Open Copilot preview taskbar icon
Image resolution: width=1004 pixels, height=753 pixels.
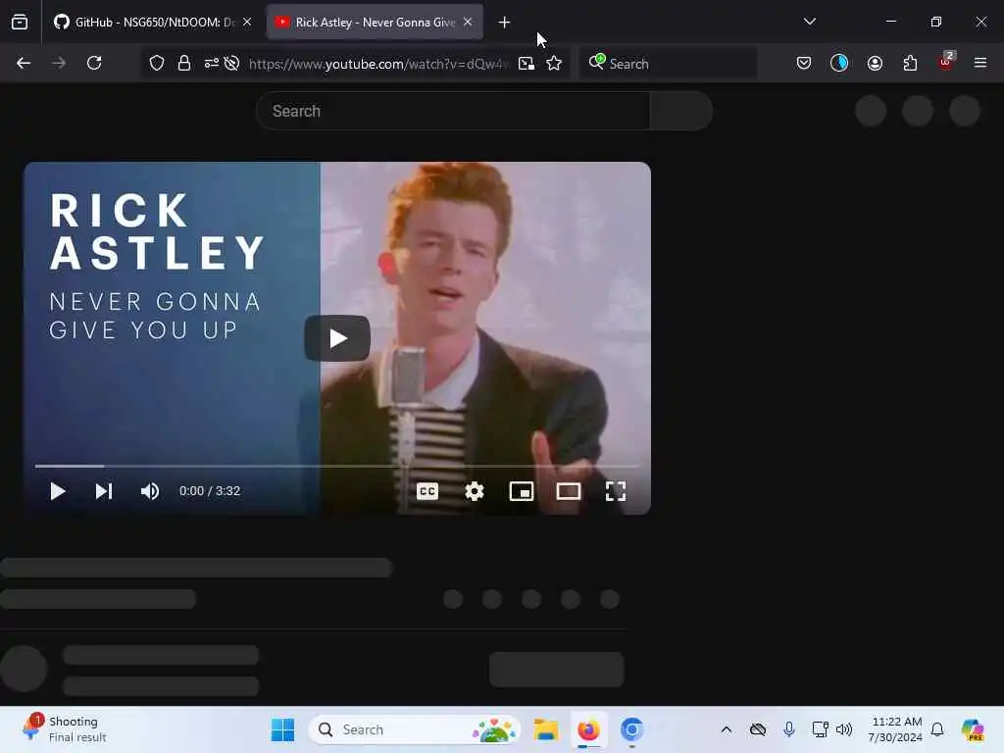[x=972, y=729]
